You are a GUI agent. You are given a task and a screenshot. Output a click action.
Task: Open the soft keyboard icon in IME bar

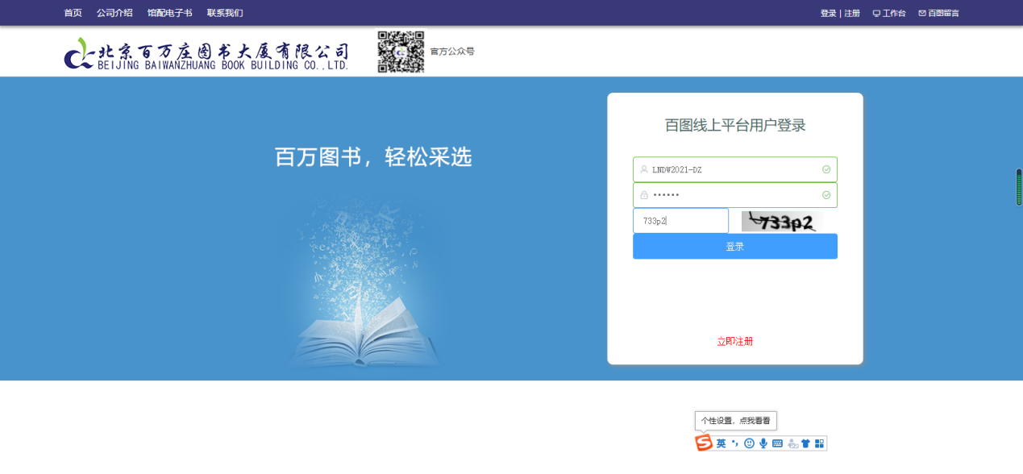click(x=777, y=443)
